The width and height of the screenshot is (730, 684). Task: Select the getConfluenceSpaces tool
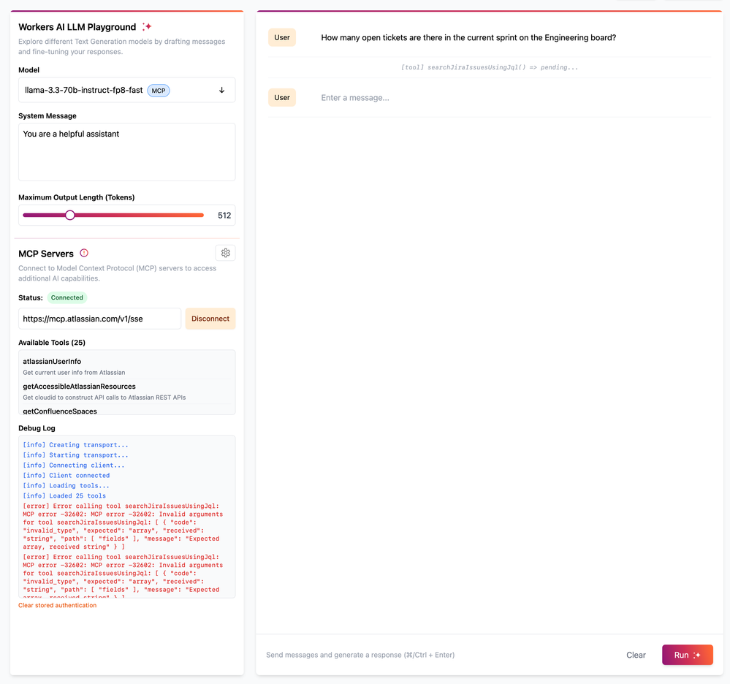click(60, 411)
